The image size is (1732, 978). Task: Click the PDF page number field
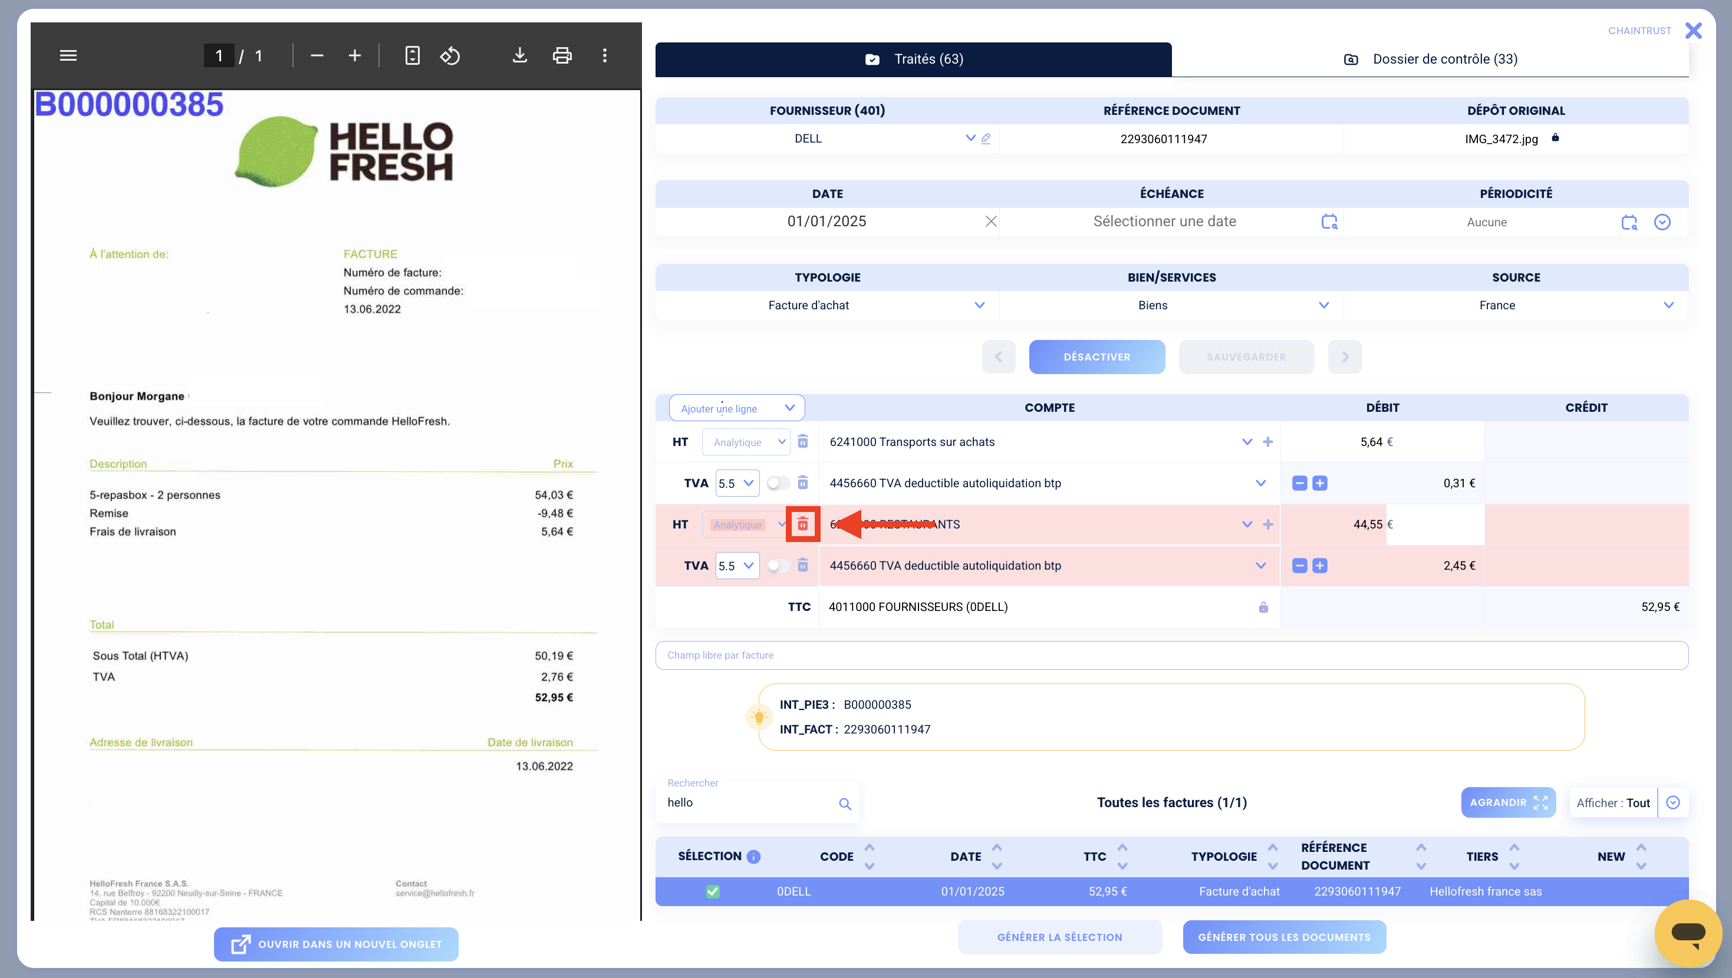219,55
